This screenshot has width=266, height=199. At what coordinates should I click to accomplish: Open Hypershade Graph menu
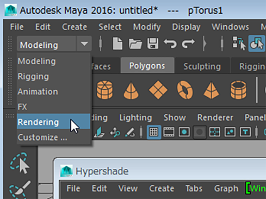click(x=226, y=188)
